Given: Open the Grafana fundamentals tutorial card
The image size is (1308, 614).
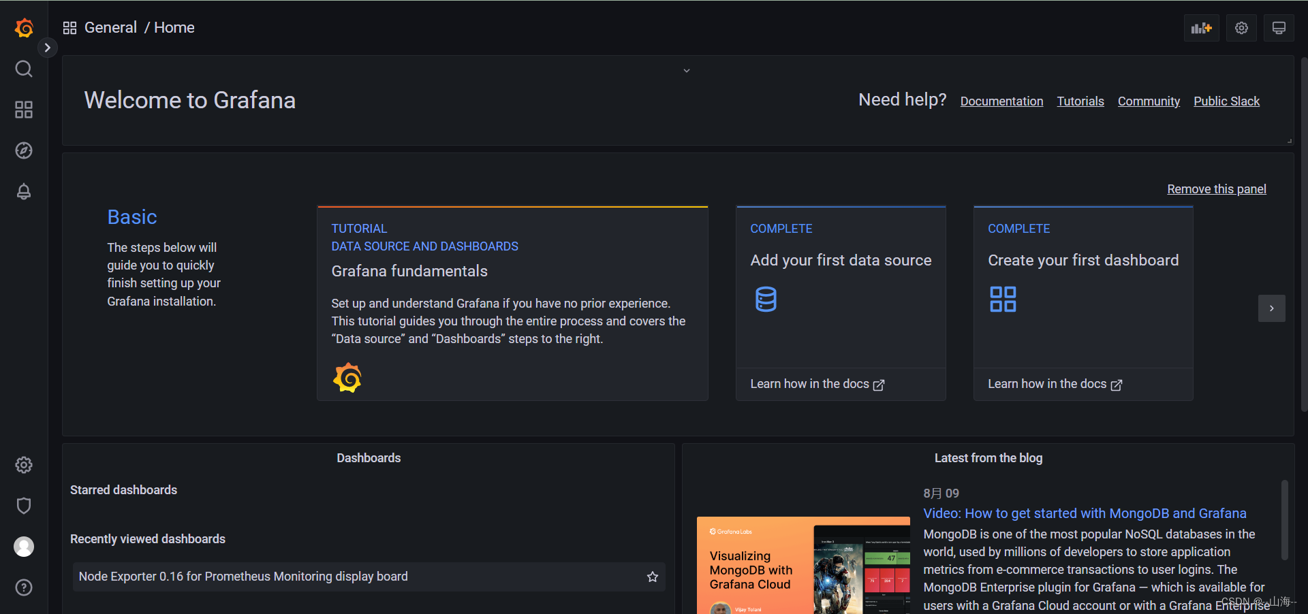Looking at the screenshot, I should (x=512, y=304).
